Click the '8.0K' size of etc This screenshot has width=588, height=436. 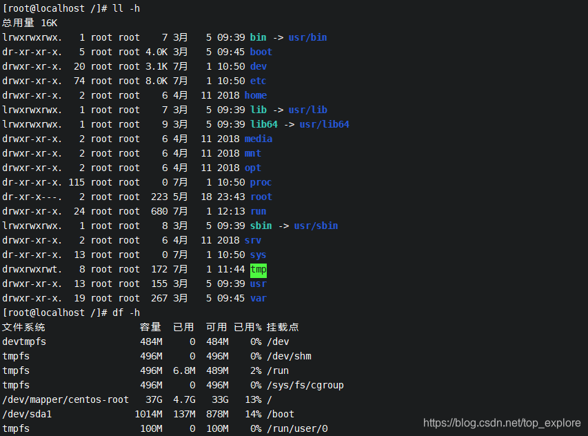(156, 81)
